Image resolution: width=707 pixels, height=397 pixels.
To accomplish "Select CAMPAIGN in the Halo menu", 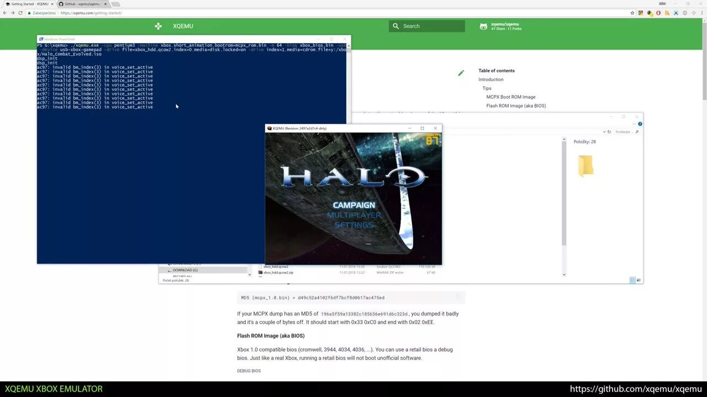I will click(353, 205).
